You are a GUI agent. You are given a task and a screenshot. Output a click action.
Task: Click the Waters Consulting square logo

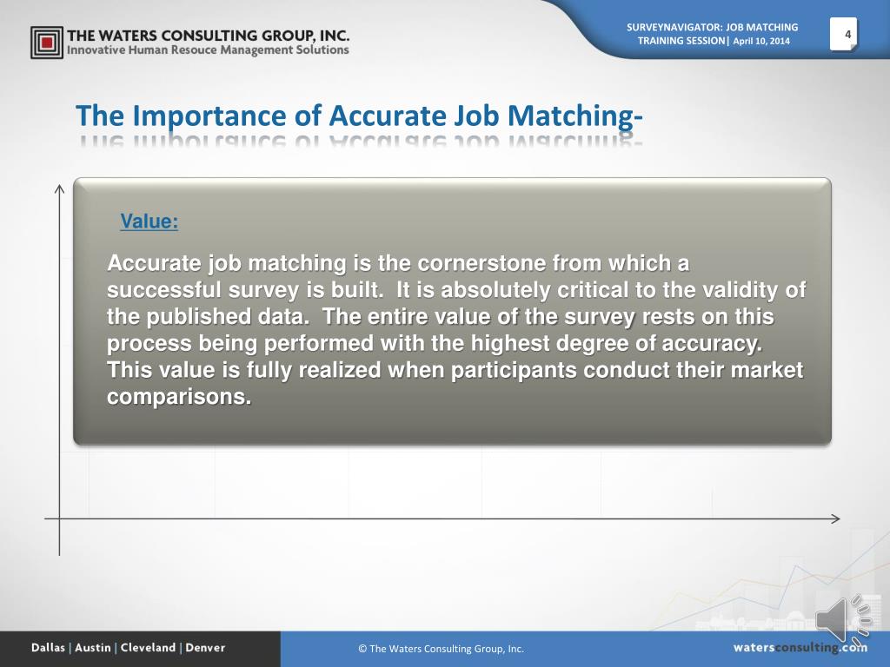pos(47,43)
